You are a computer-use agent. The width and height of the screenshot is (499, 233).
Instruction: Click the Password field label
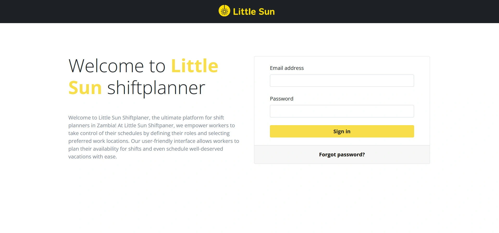(x=281, y=99)
